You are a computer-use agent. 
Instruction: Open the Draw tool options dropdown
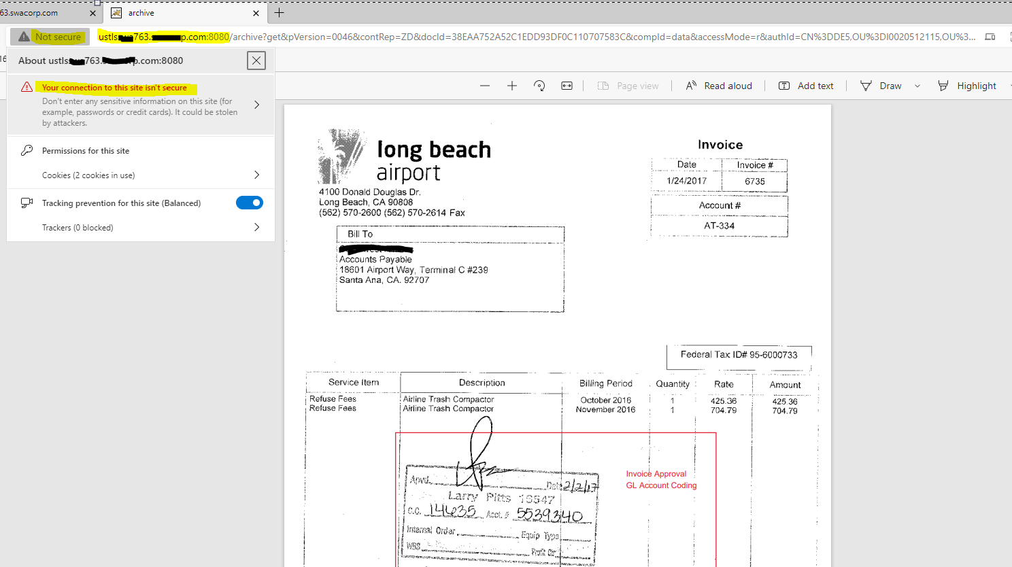917,86
